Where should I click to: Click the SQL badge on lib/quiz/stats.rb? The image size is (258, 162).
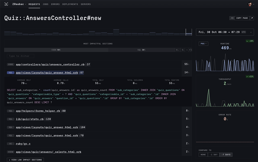click(11, 119)
